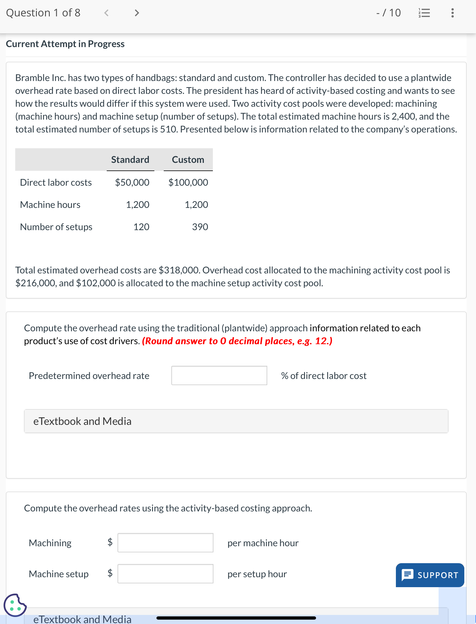This screenshot has width=476, height=624.
Task: Click eTextbook and Media below the first question
Action: [x=82, y=421]
